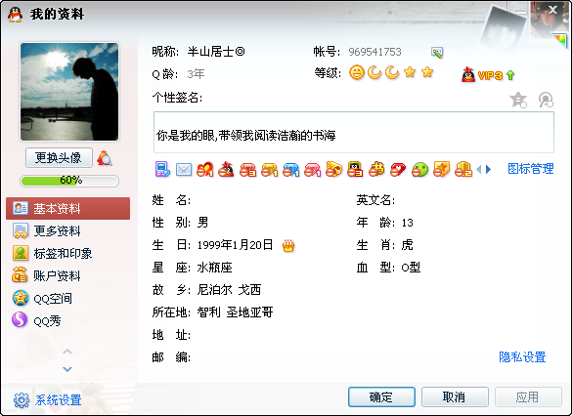Click the red heart gem icon
The width and height of the screenshot is (572, 416).
click(398, 170)
